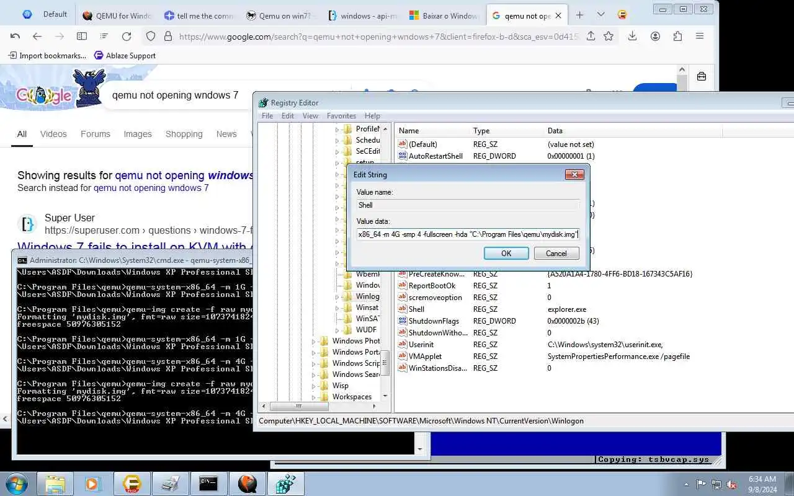Click the browser undo/restore tab icon

pyautogui.click(x=16, y=37)
